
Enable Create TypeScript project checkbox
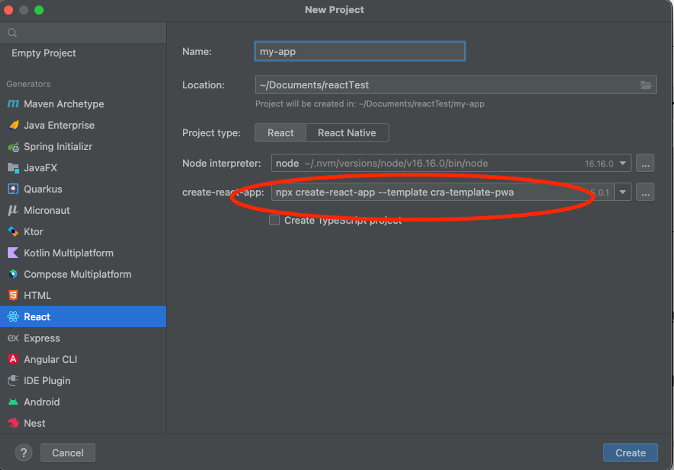[x=274, y=220]
